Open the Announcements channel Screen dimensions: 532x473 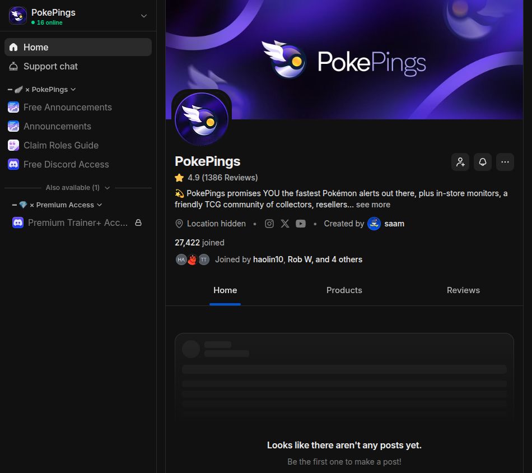pos(78,126)
